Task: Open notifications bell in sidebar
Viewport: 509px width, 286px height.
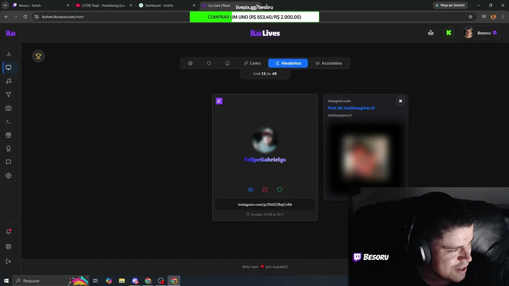Action: [8, 232]
